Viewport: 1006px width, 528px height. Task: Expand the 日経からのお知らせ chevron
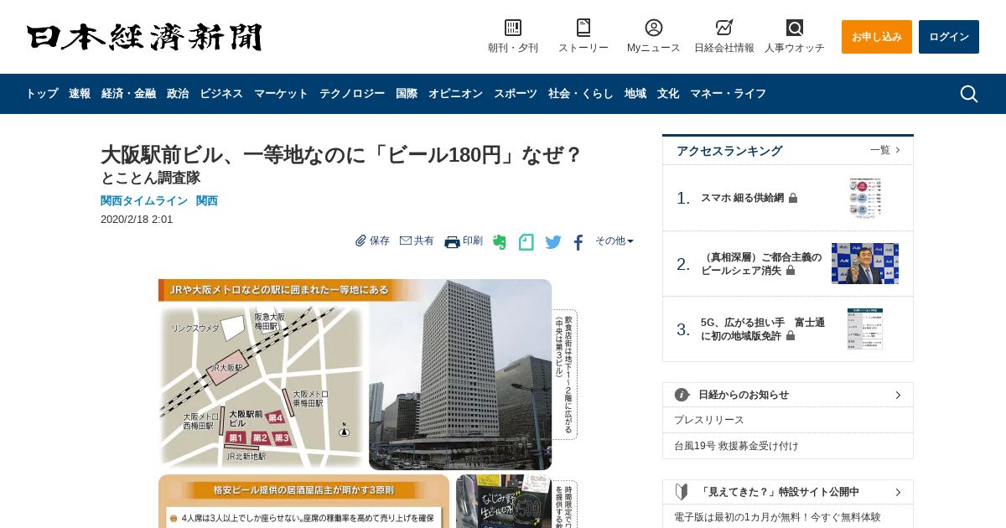[x=898, y=395]
